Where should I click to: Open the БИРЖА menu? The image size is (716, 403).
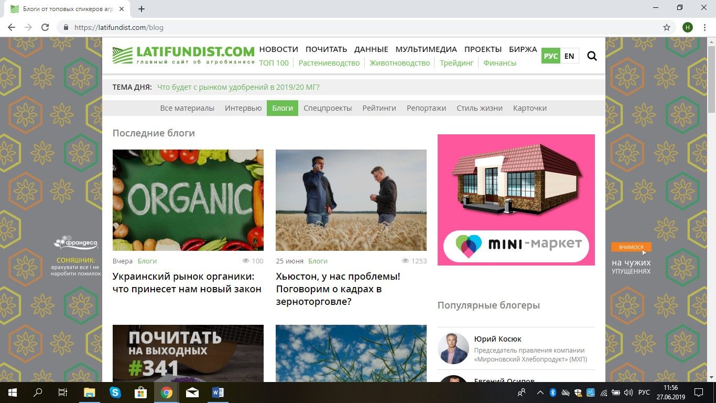(523, 49)
